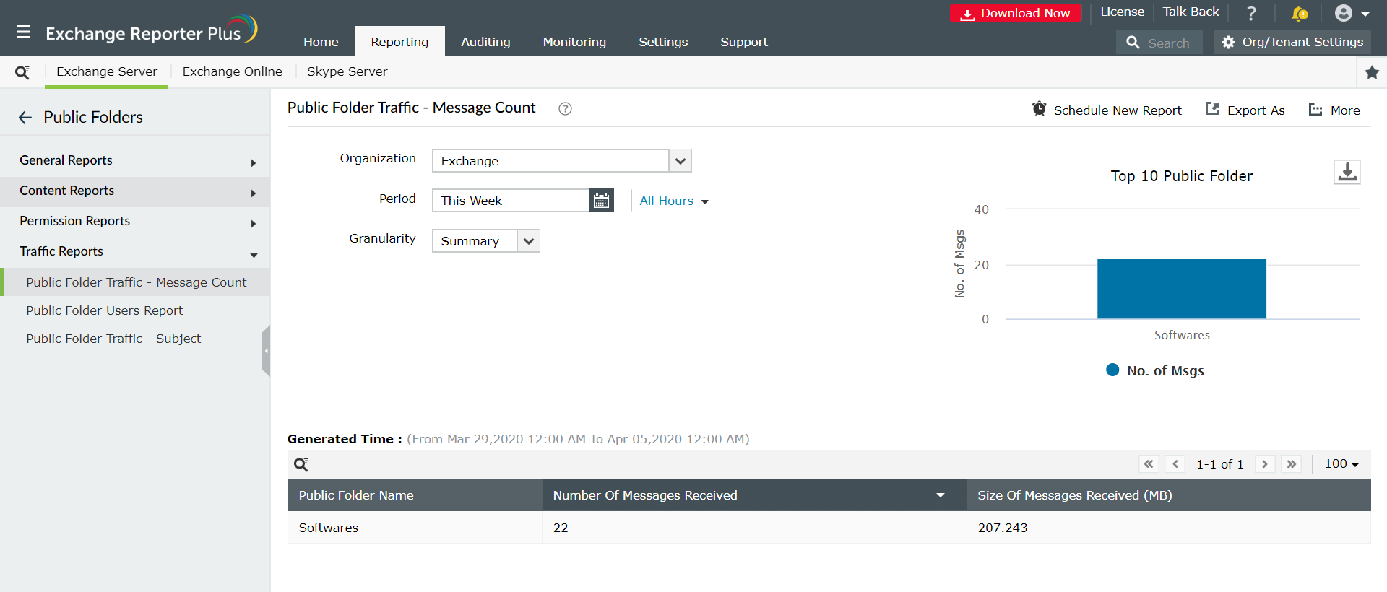This screenshot has height=592, width=1387.
Task: Click the help question mark icon in header
Action: pyautogui.click(x=1251, y=13)
